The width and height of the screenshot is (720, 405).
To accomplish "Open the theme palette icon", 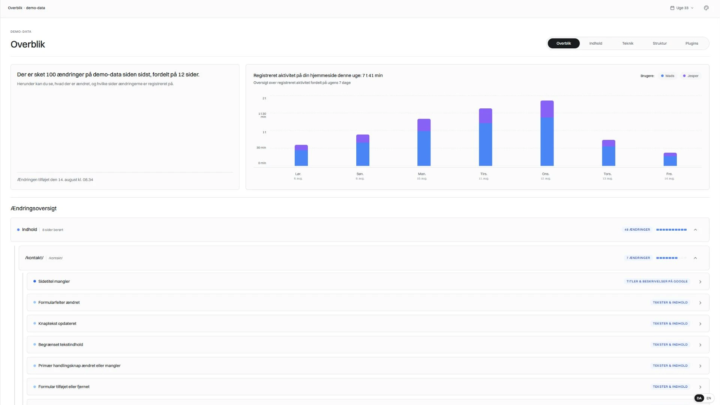I will (706, 8).
